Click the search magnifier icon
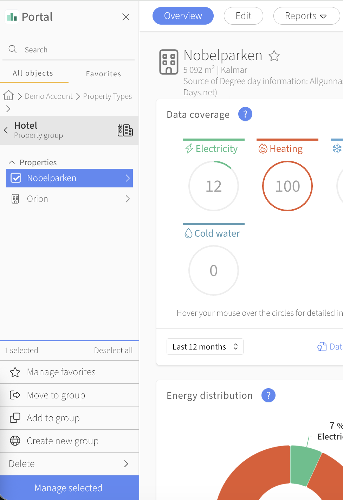 point(13,49)
